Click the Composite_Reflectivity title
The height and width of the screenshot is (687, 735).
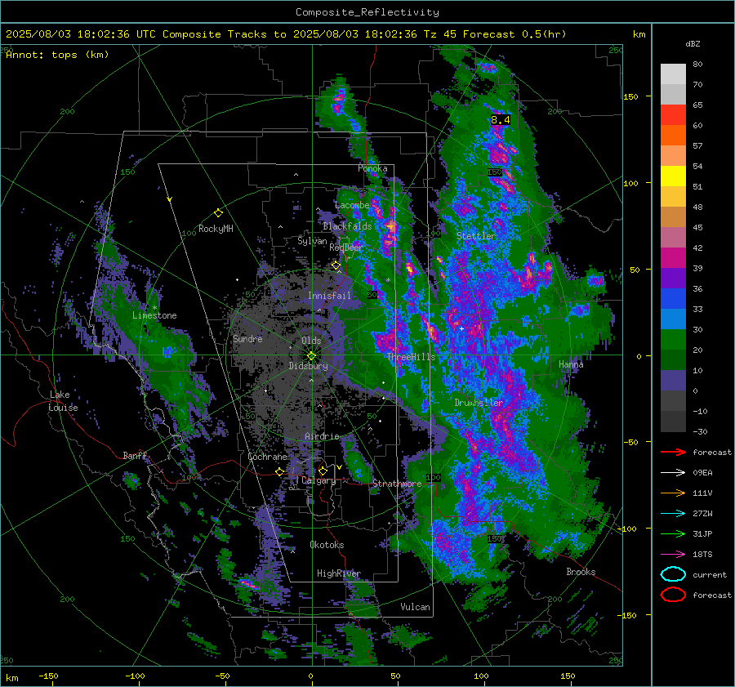click(367, 12)
